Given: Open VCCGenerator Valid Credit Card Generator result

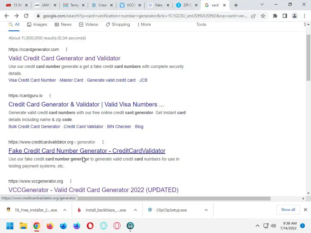Looking at the screenshot, I should pyautogui.click(x=94, y=190).
